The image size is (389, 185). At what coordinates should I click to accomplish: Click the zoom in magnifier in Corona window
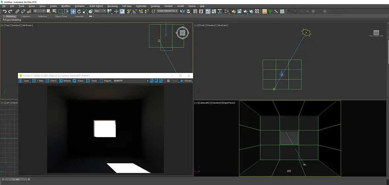click(152, 81)
